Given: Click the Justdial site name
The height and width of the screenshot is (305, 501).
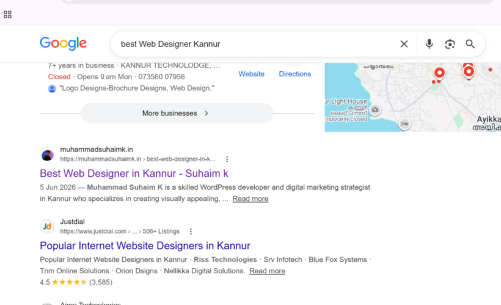Looking at the screenshot, I should coord(72,221).
